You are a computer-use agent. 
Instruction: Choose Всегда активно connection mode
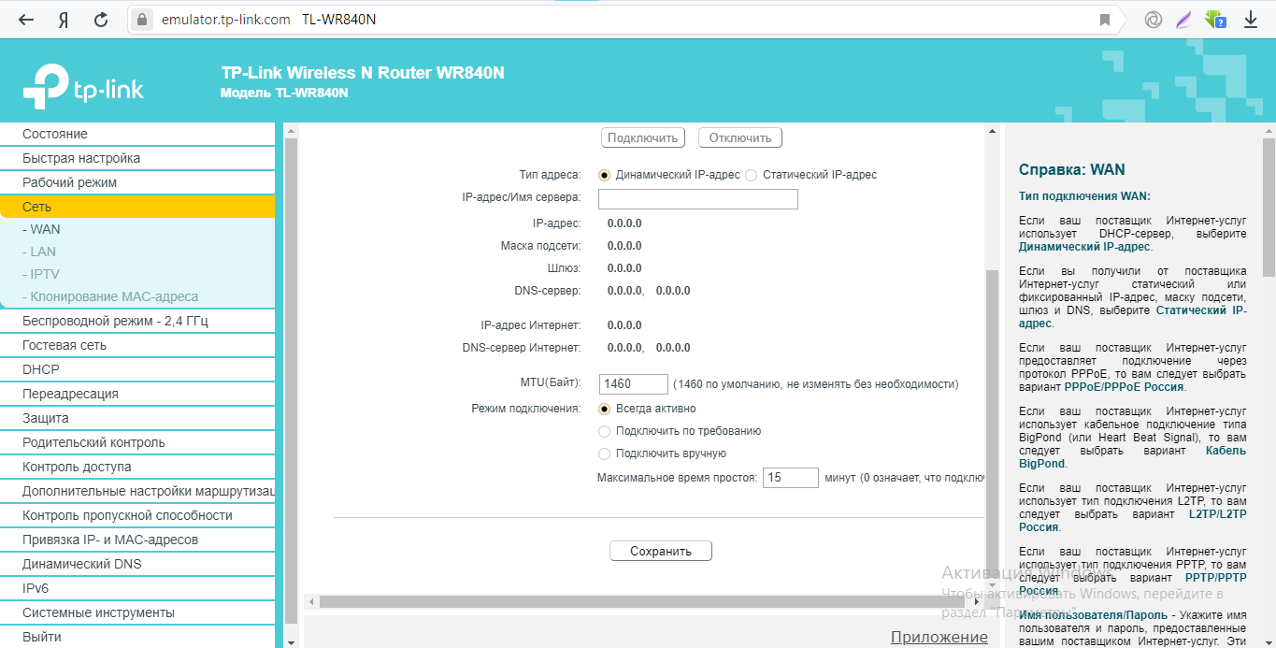click(x=605, y=409)
